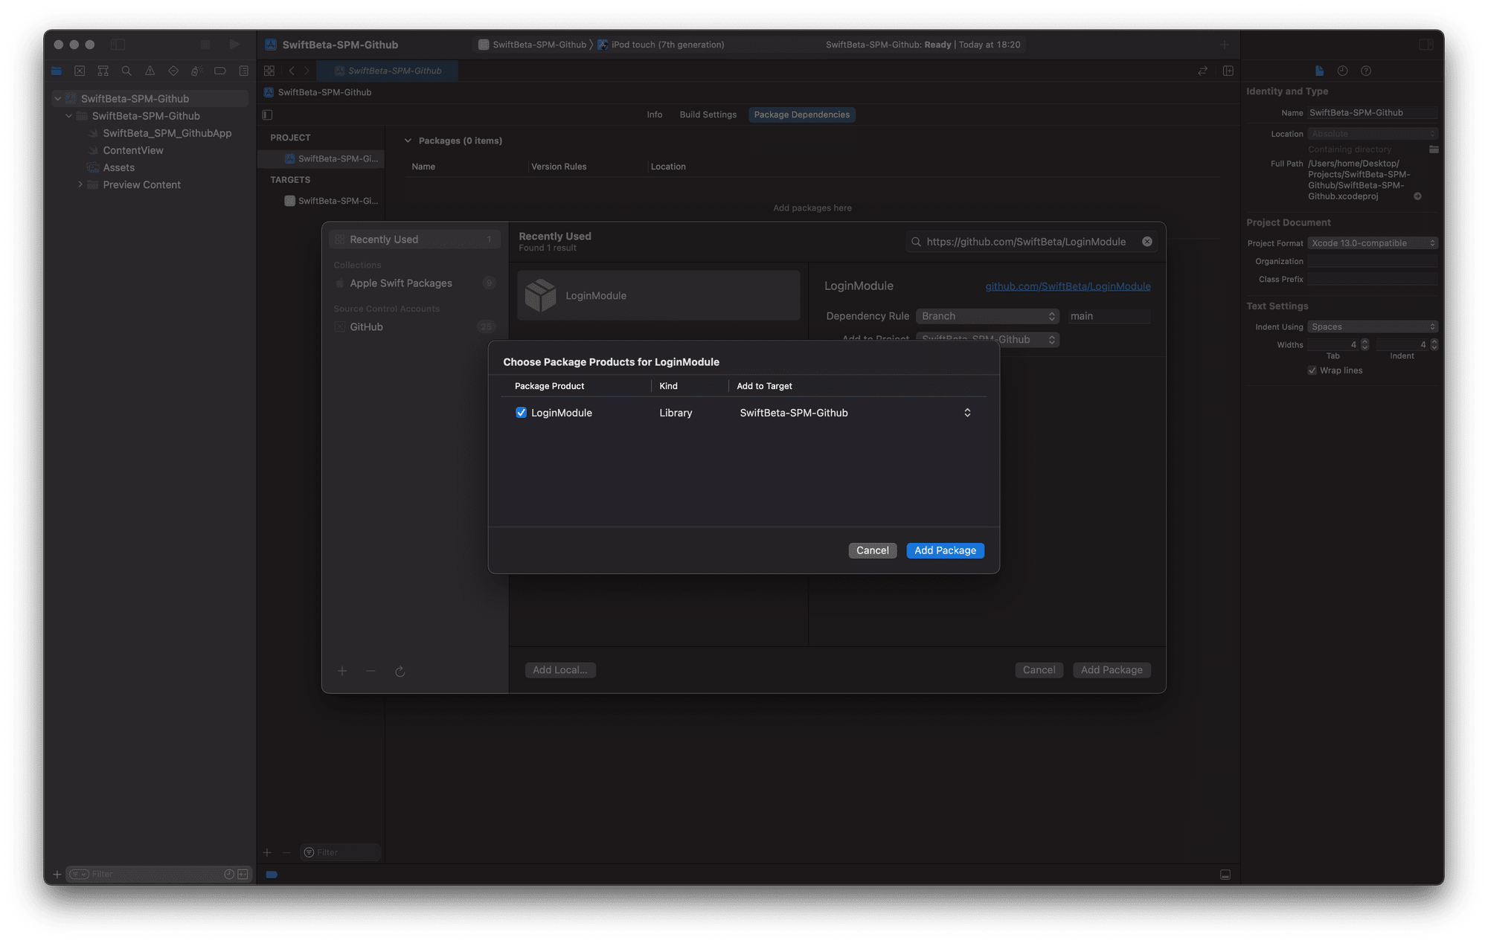Toggle the navigator sidebar icon in title bar
This screenshot has width=1488, height=943.
point(118,45)
